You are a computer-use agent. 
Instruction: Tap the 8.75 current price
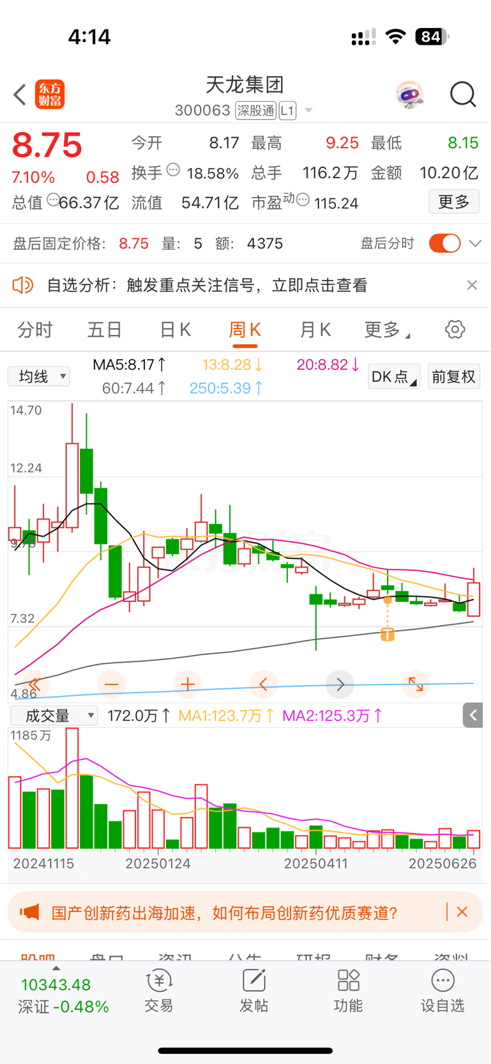click(47, 145)
